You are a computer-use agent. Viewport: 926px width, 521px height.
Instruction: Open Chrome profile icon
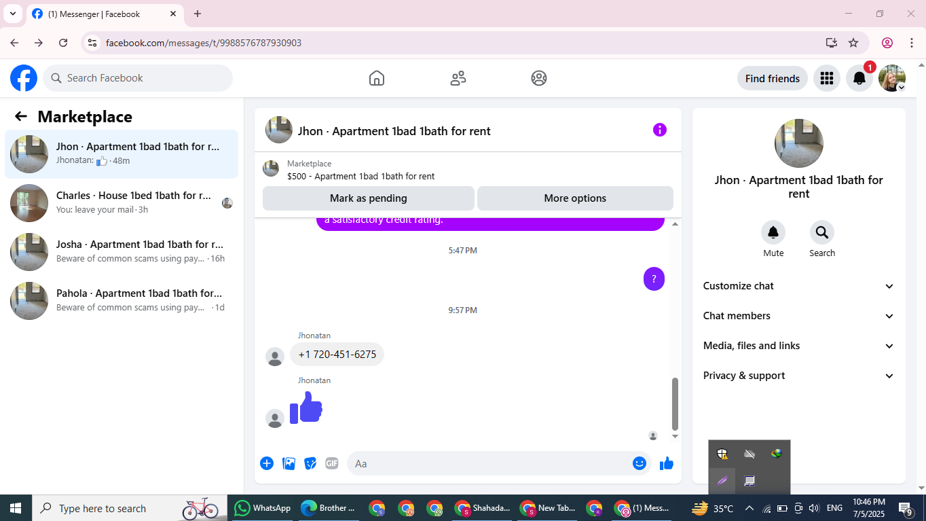point(887,43)
